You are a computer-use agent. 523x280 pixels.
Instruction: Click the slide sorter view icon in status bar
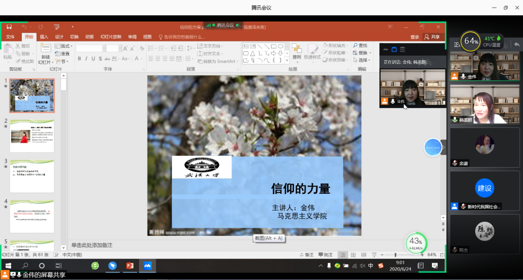[353, 255]
